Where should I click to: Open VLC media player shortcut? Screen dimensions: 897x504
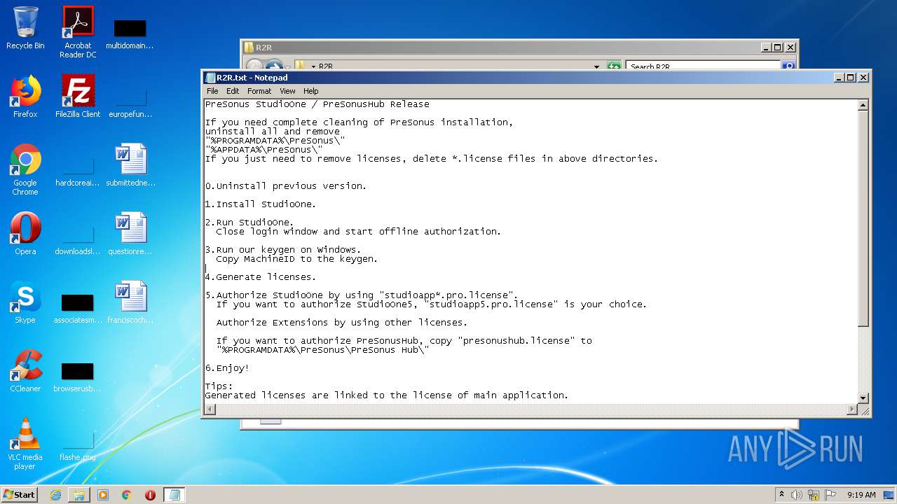[25, 444]
